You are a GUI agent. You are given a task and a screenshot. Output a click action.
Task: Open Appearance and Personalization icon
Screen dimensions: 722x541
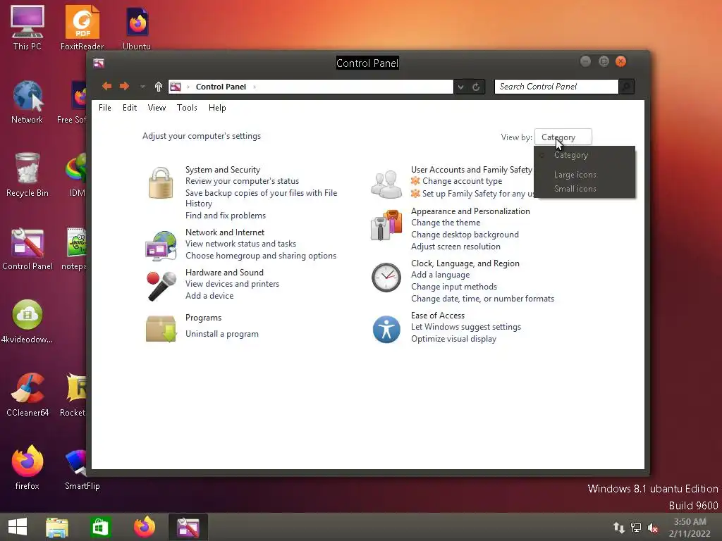coord(386,225)
